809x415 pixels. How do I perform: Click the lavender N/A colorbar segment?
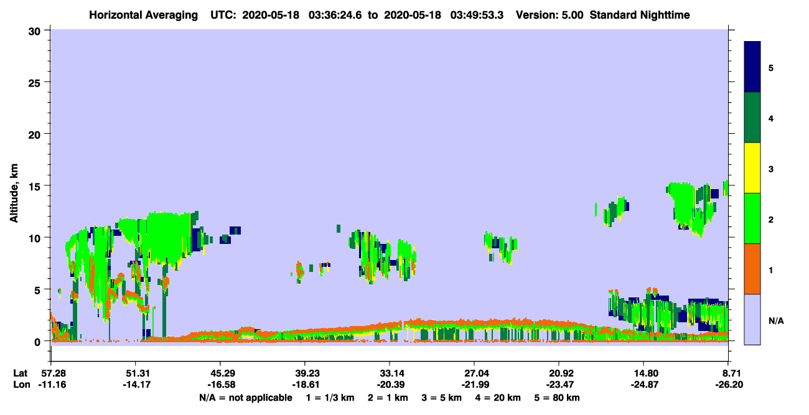(x=752, y=319)
